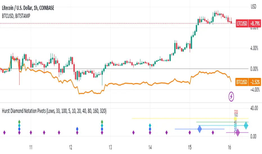Click the USD currency label on price axis
The height and width of the screenshot is (154, 262).
click(x=253, y=6)
